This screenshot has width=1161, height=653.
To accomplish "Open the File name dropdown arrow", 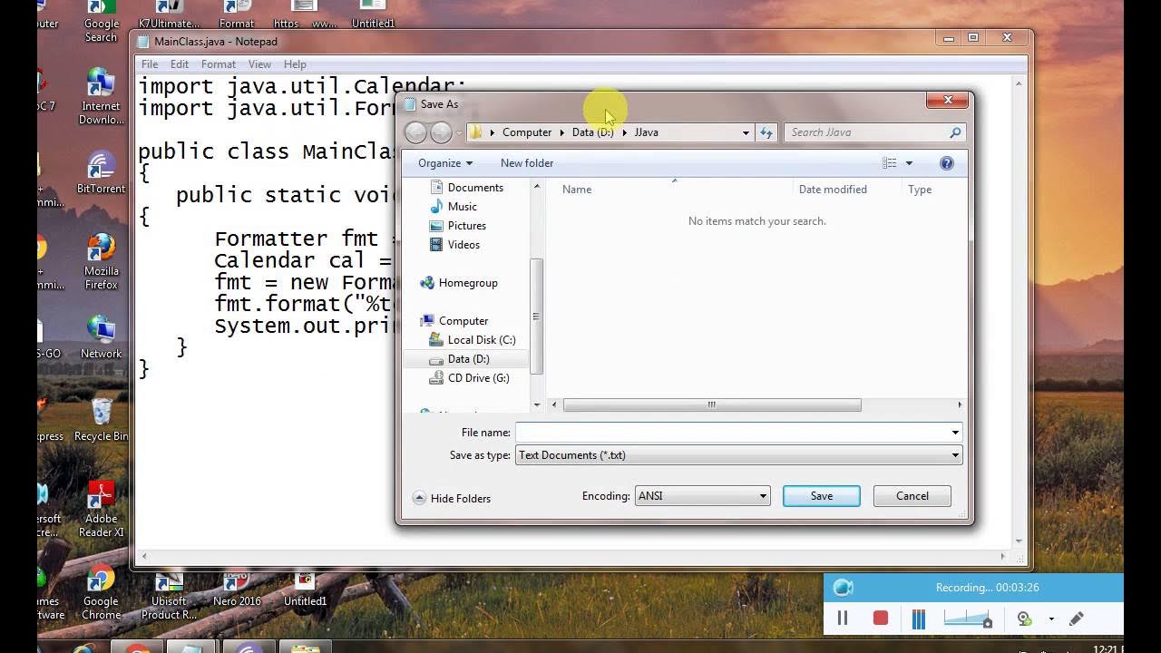I will pyautogui.click(x=955, y=433).
